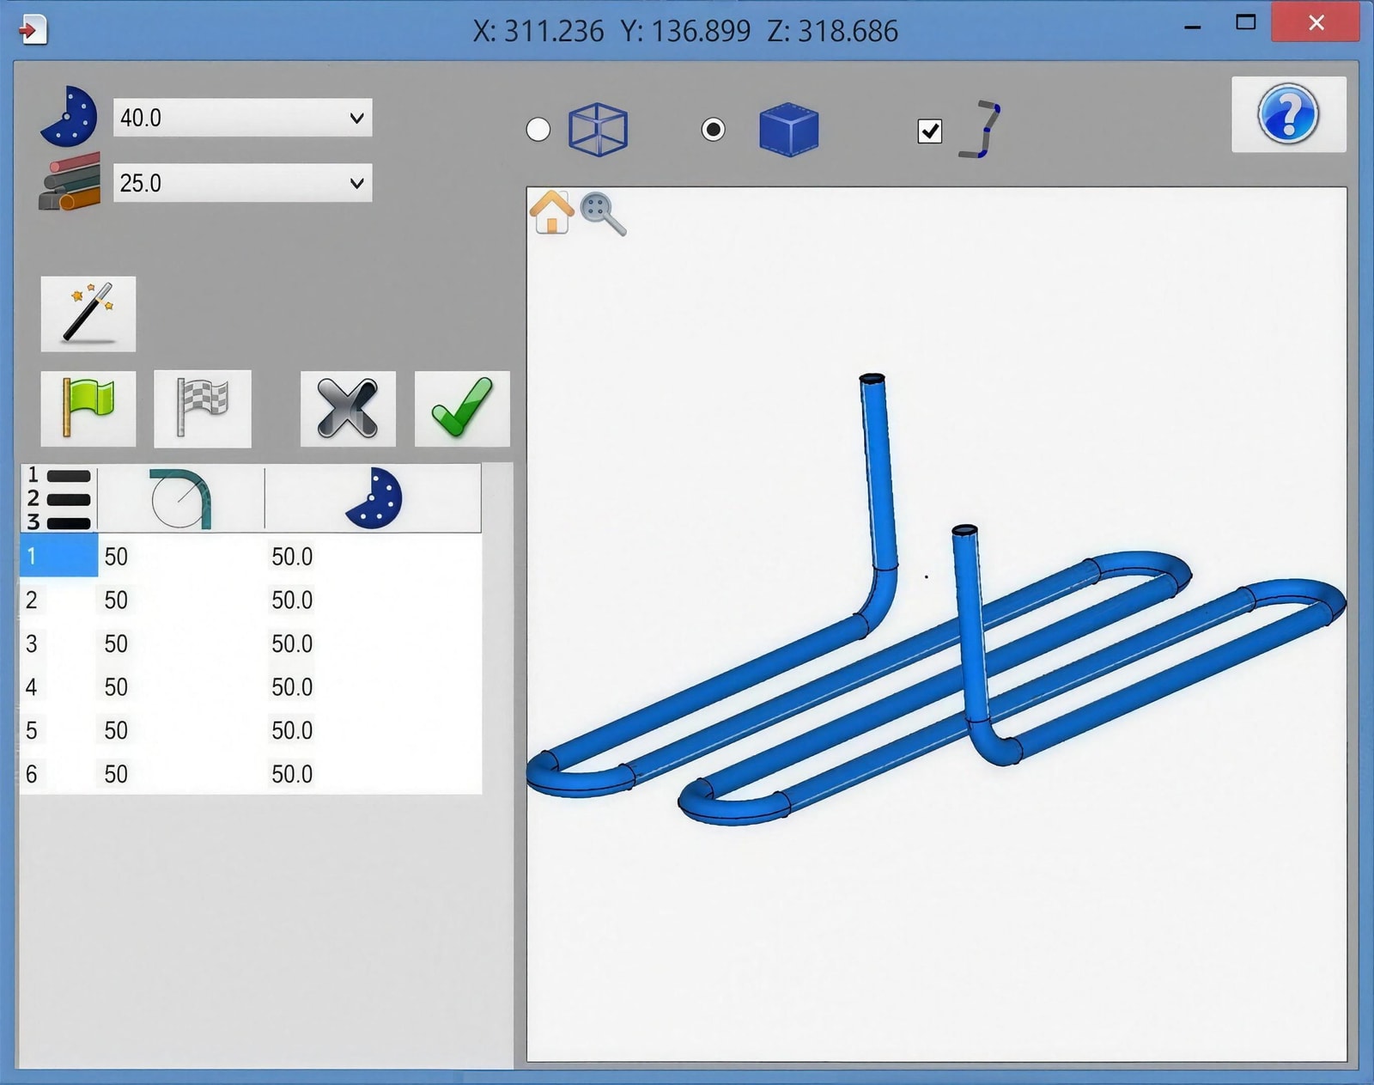
Task: Click the radius value 50 in row 2
Action: click(116, 600)
